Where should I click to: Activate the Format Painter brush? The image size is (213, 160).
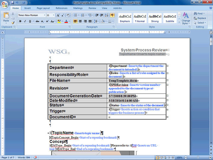pos(13,23)
